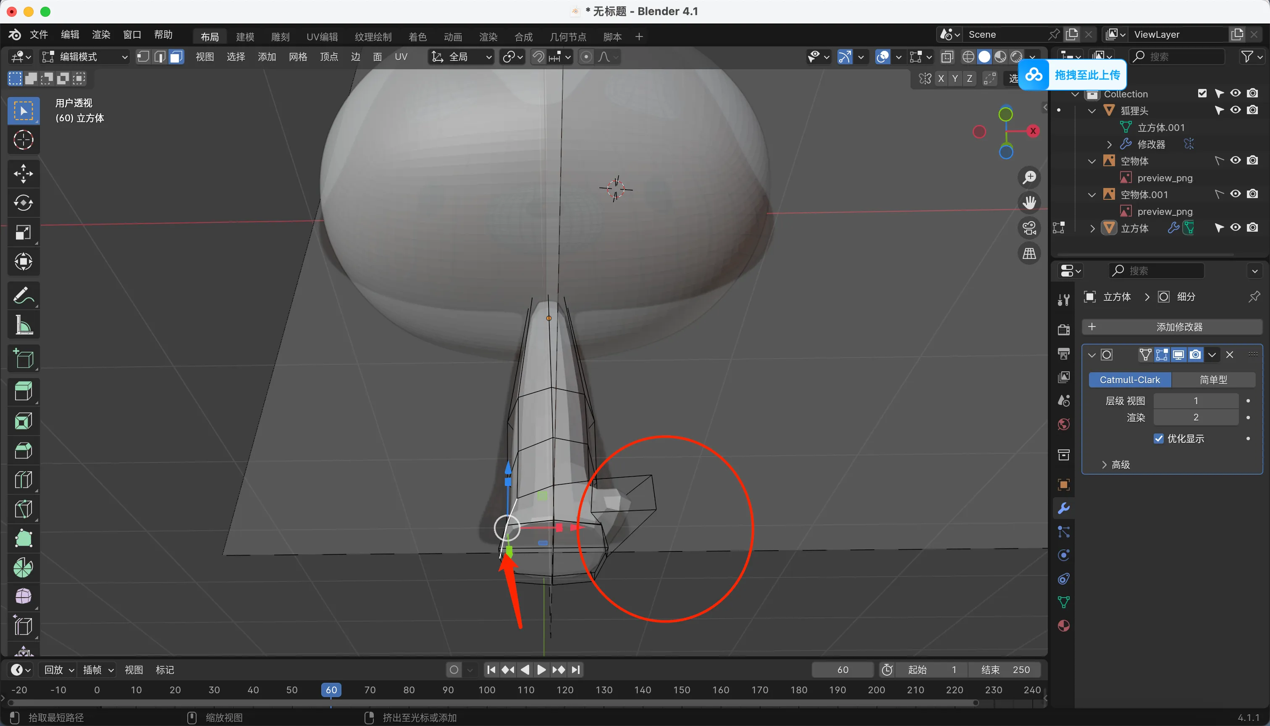This screenshot has height=726, width=1270.
Task: Choose the Extrude Region tool
Action: (23, 392)
